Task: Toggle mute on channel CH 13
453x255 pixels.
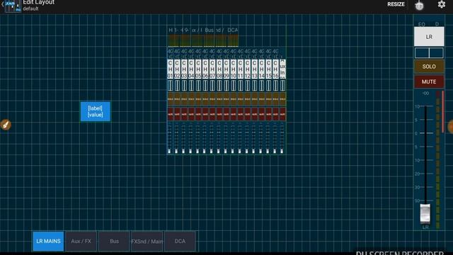Action: point(255,114)
